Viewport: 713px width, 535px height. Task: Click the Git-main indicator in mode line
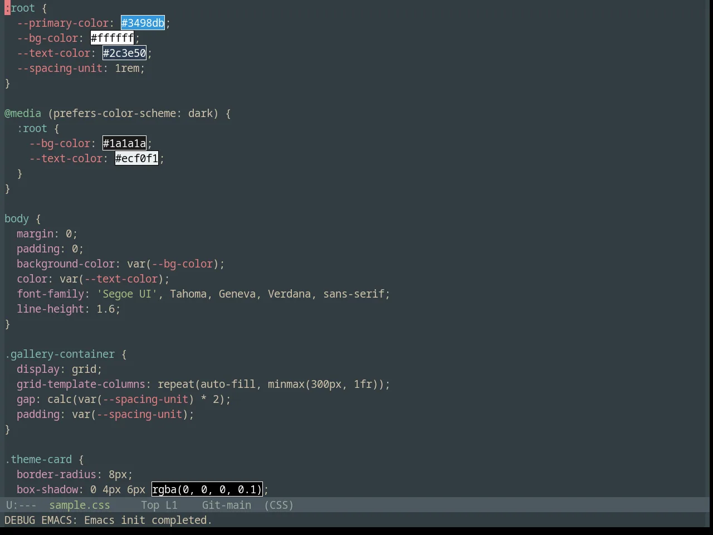(226, 505)
